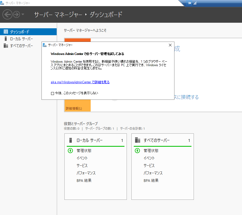Click the green status icon in the ローカル サーバー tile
The height and width of the screenshot is (215, 242).
(x=70, y=151)
